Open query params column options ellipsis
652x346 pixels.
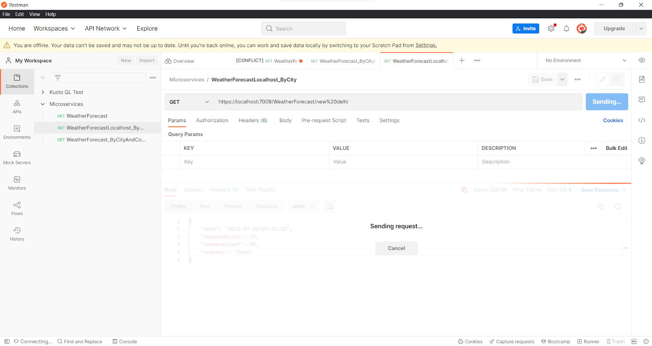594,148
